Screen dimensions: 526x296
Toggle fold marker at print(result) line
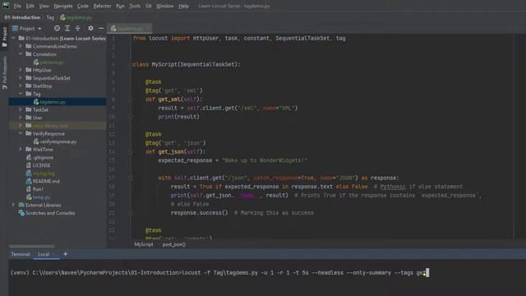coord(131,117)
